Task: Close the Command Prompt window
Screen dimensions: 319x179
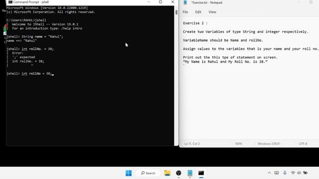Action: [172, 2]
